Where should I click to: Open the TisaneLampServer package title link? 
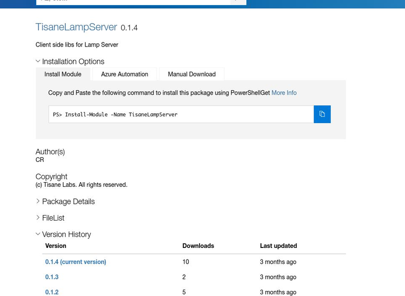pos(76,27)
